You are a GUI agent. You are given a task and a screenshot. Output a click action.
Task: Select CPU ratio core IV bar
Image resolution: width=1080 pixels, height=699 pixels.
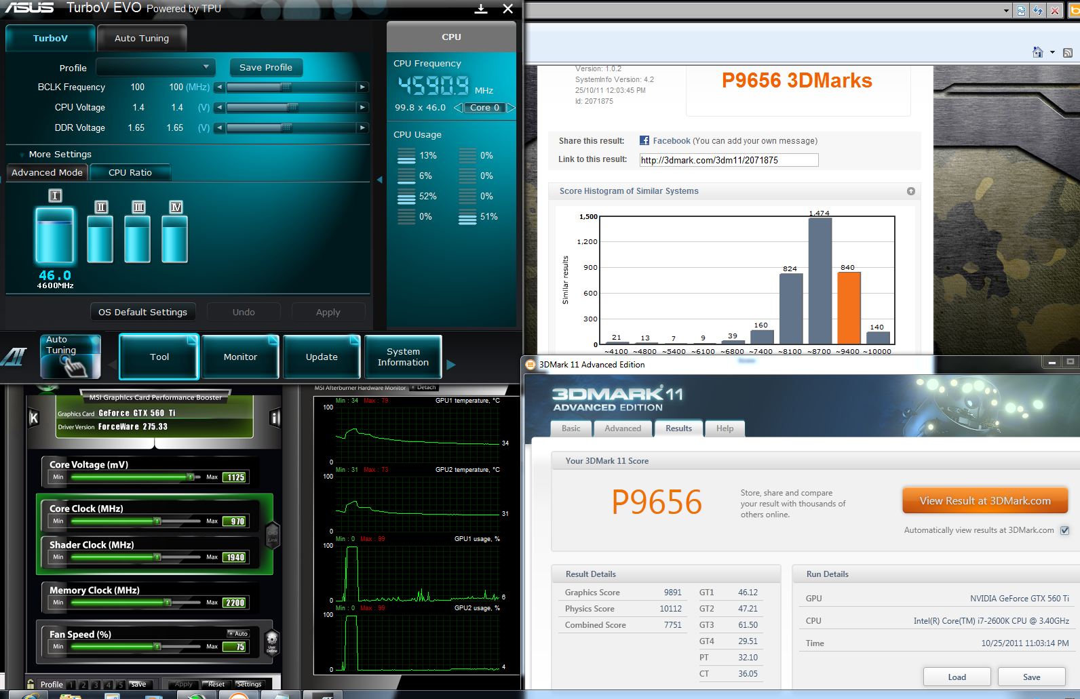(175, 239)
